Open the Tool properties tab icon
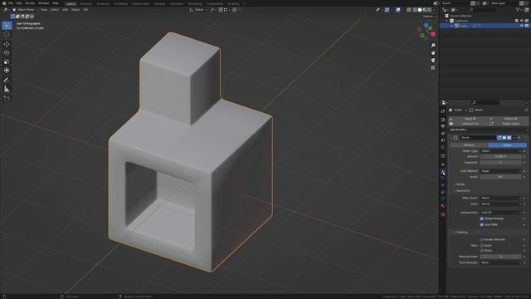The image size is (531, 299). click(x=443, y=111)
